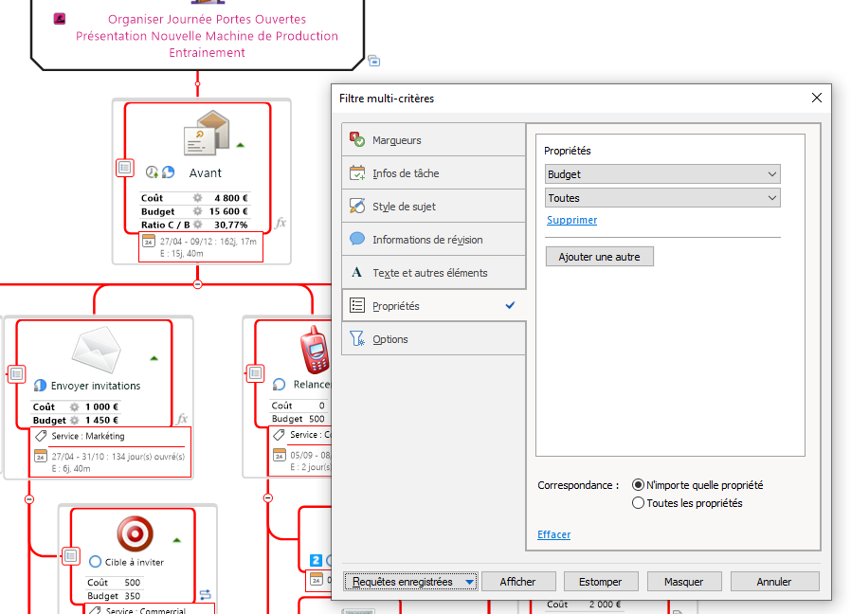Collapse the Envoyer invitations subtopics
Viewport: 851px width, 614px height.
pos(28,498)
